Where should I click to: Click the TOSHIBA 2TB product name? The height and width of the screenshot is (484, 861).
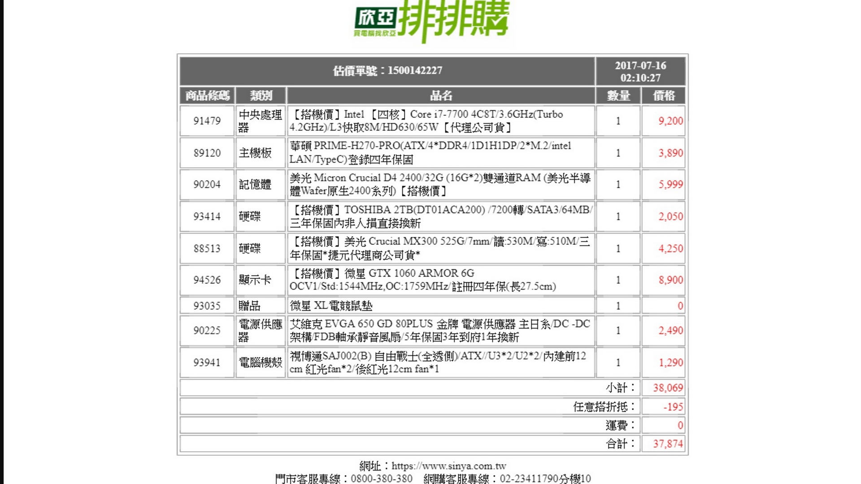[x=441, y=216]
